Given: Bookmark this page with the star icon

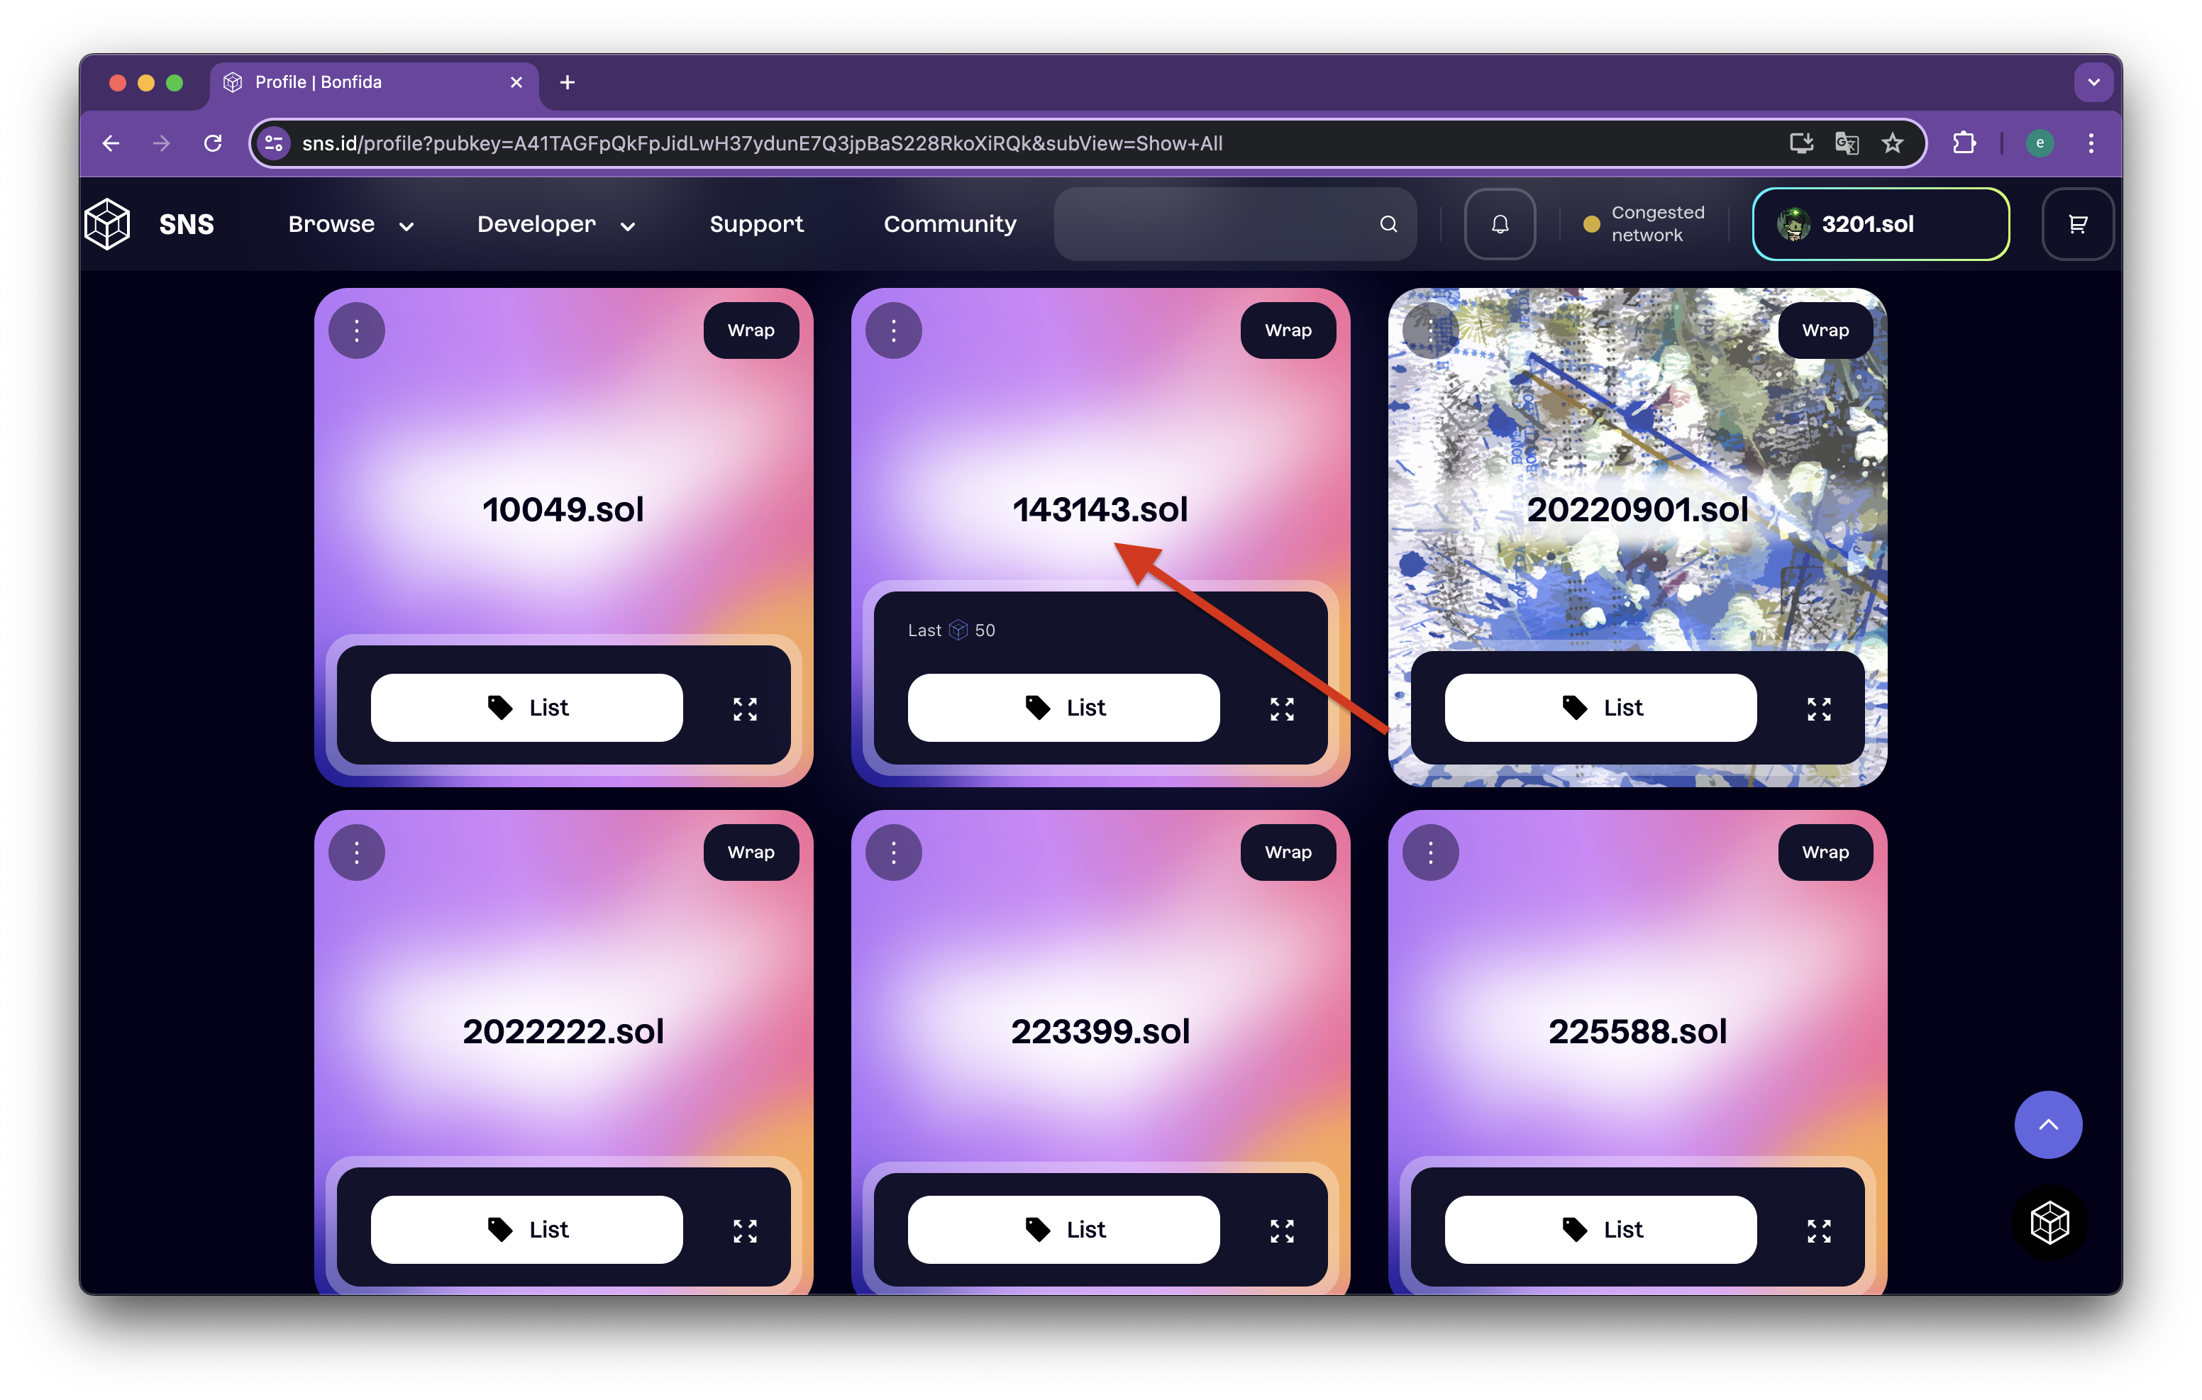Looking at the screenshot, I should pyautogui.click(x=1892, y=143).
